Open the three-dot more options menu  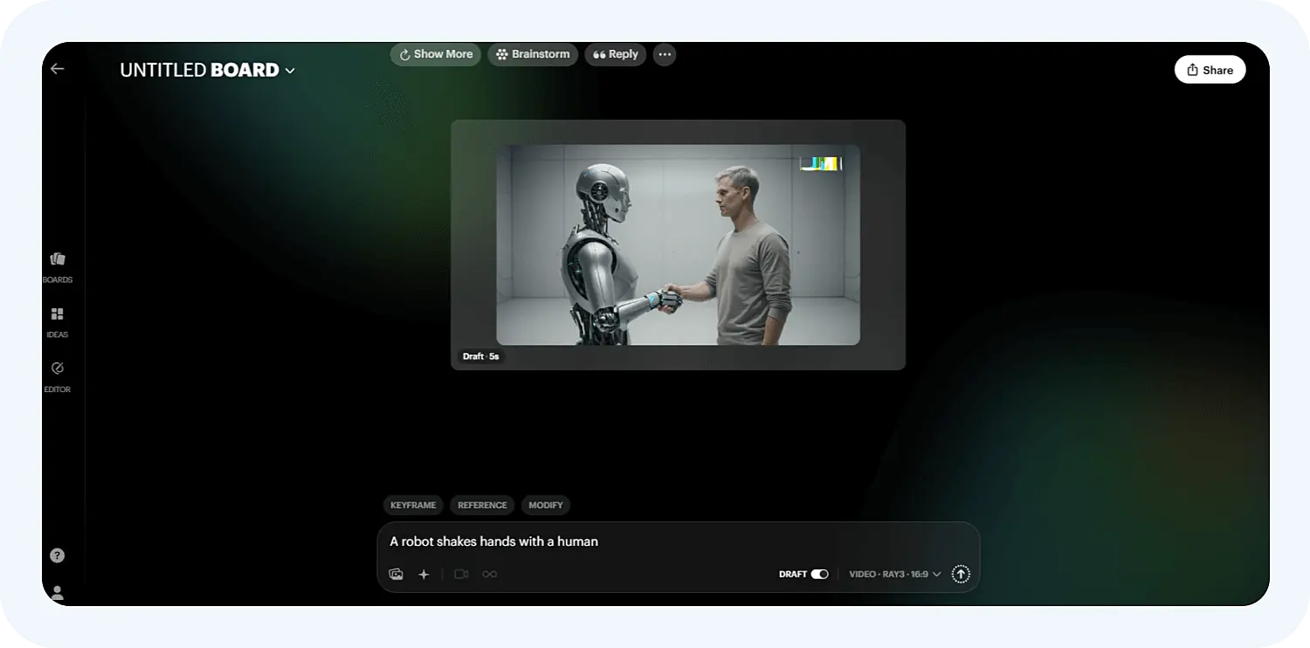(x=665, y=54)
